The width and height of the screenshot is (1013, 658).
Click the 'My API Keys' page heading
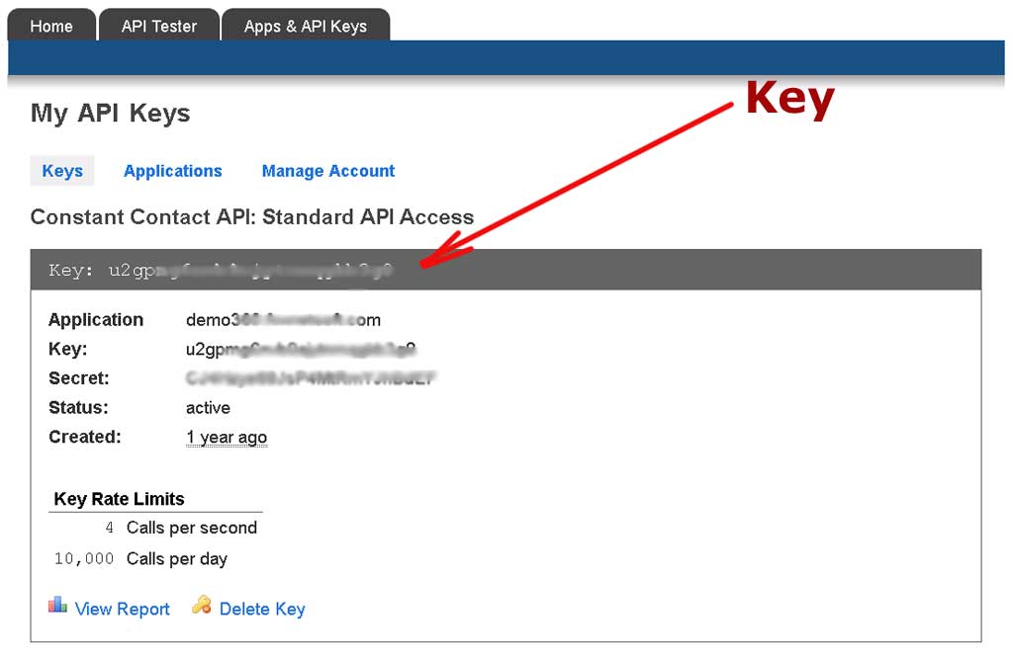pyautogui.click(x=111, y=113)
